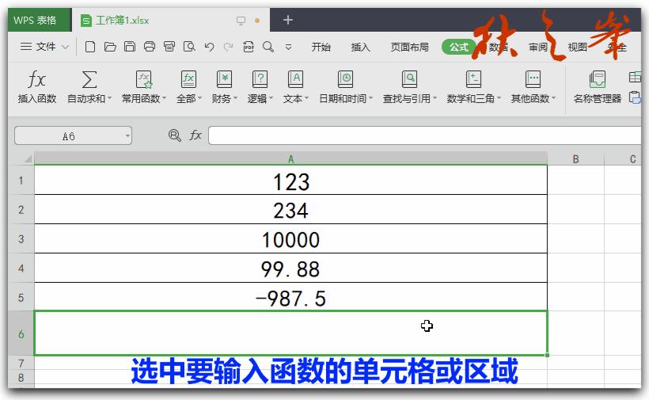Select cell containing 234
The width and height of the screenshot is (649, 400).
(x=290, y=210)
